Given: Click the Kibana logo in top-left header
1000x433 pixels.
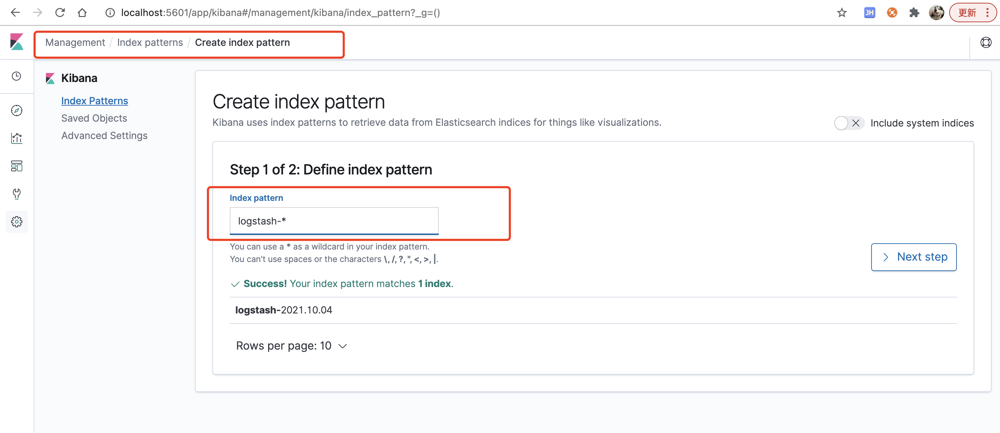Looking at the screenshot, I should coord(17,42).
